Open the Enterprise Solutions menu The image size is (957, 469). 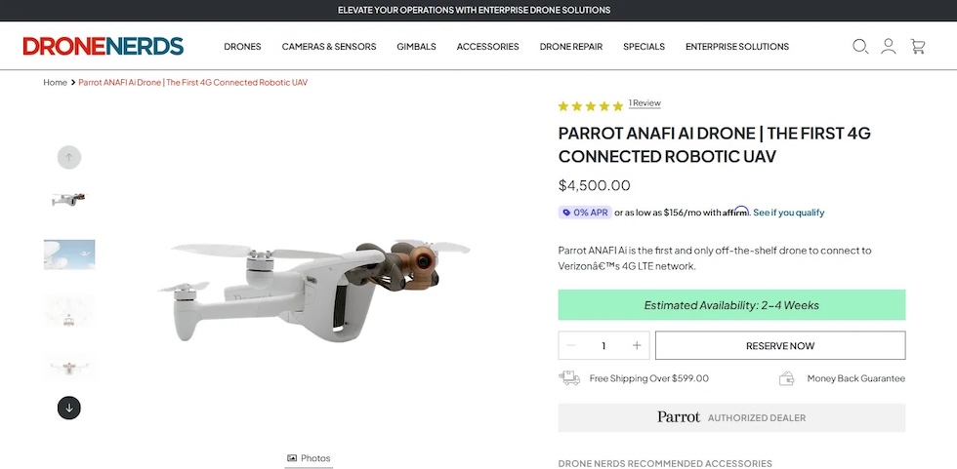pos(737,46)
